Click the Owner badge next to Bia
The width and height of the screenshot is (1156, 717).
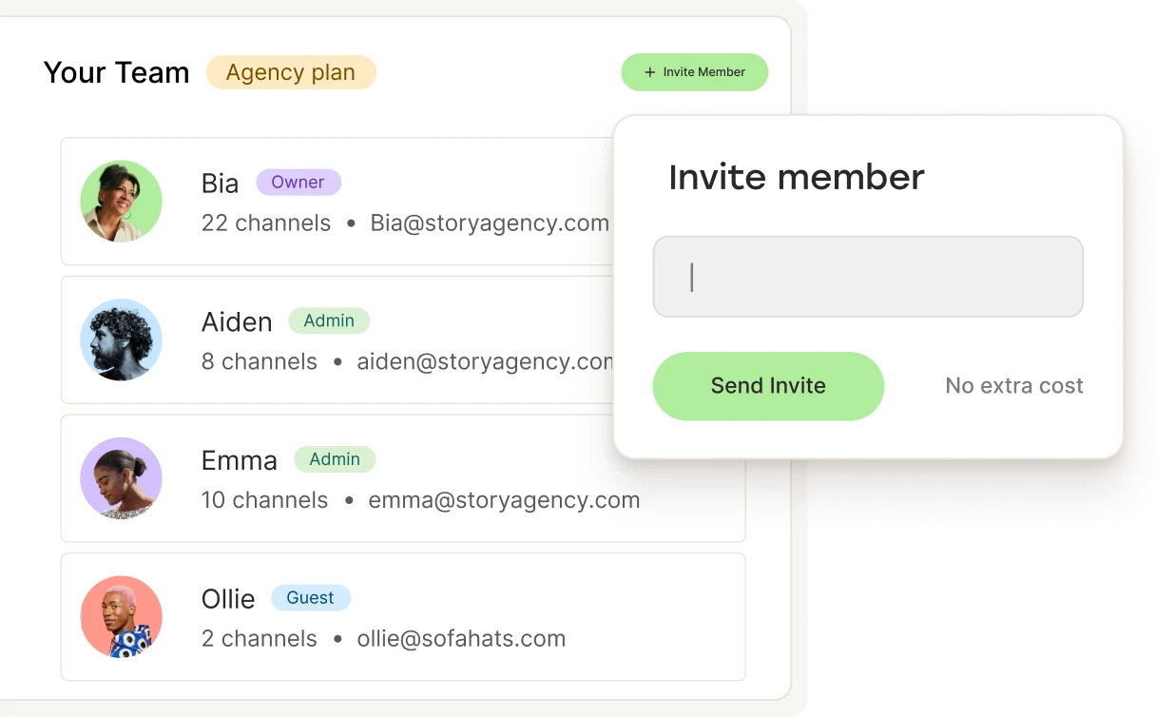click(298, 183)
